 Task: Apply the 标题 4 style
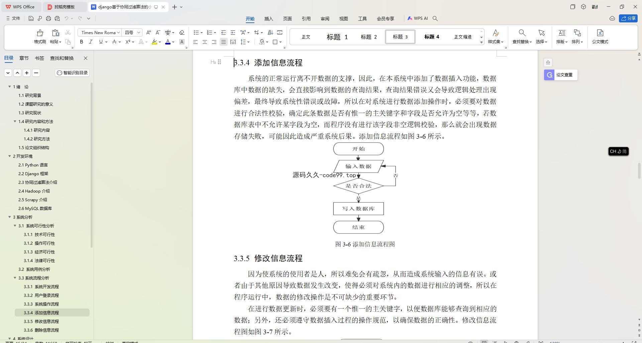click(x=432, y=37)
